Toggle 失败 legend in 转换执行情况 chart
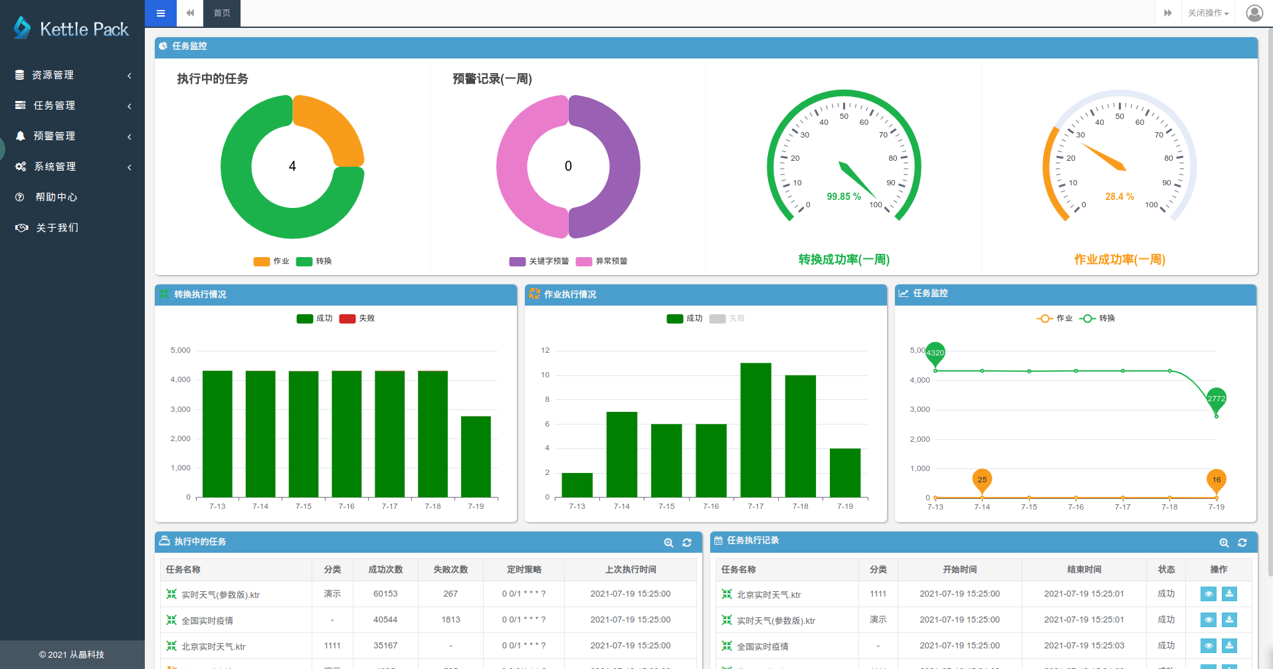The width and height of the screenshot is (1273, 669). point(357,318)
